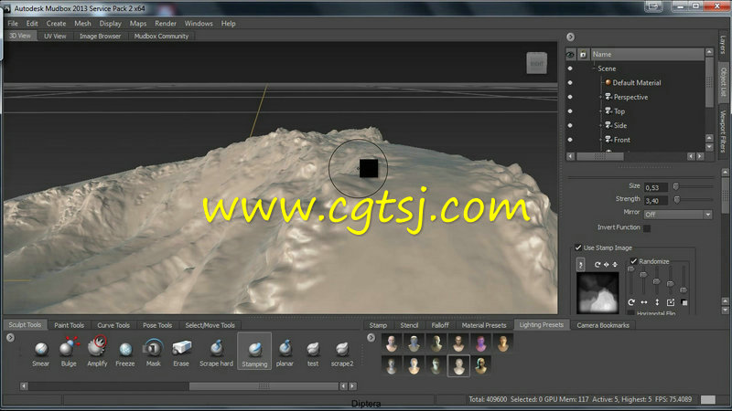Screen dimensions: 732x411
Task: Choose the highlighted lighting preset in second row
Action: 458,366
